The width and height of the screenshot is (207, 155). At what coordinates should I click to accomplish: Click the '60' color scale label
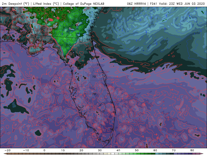[155, 150]
